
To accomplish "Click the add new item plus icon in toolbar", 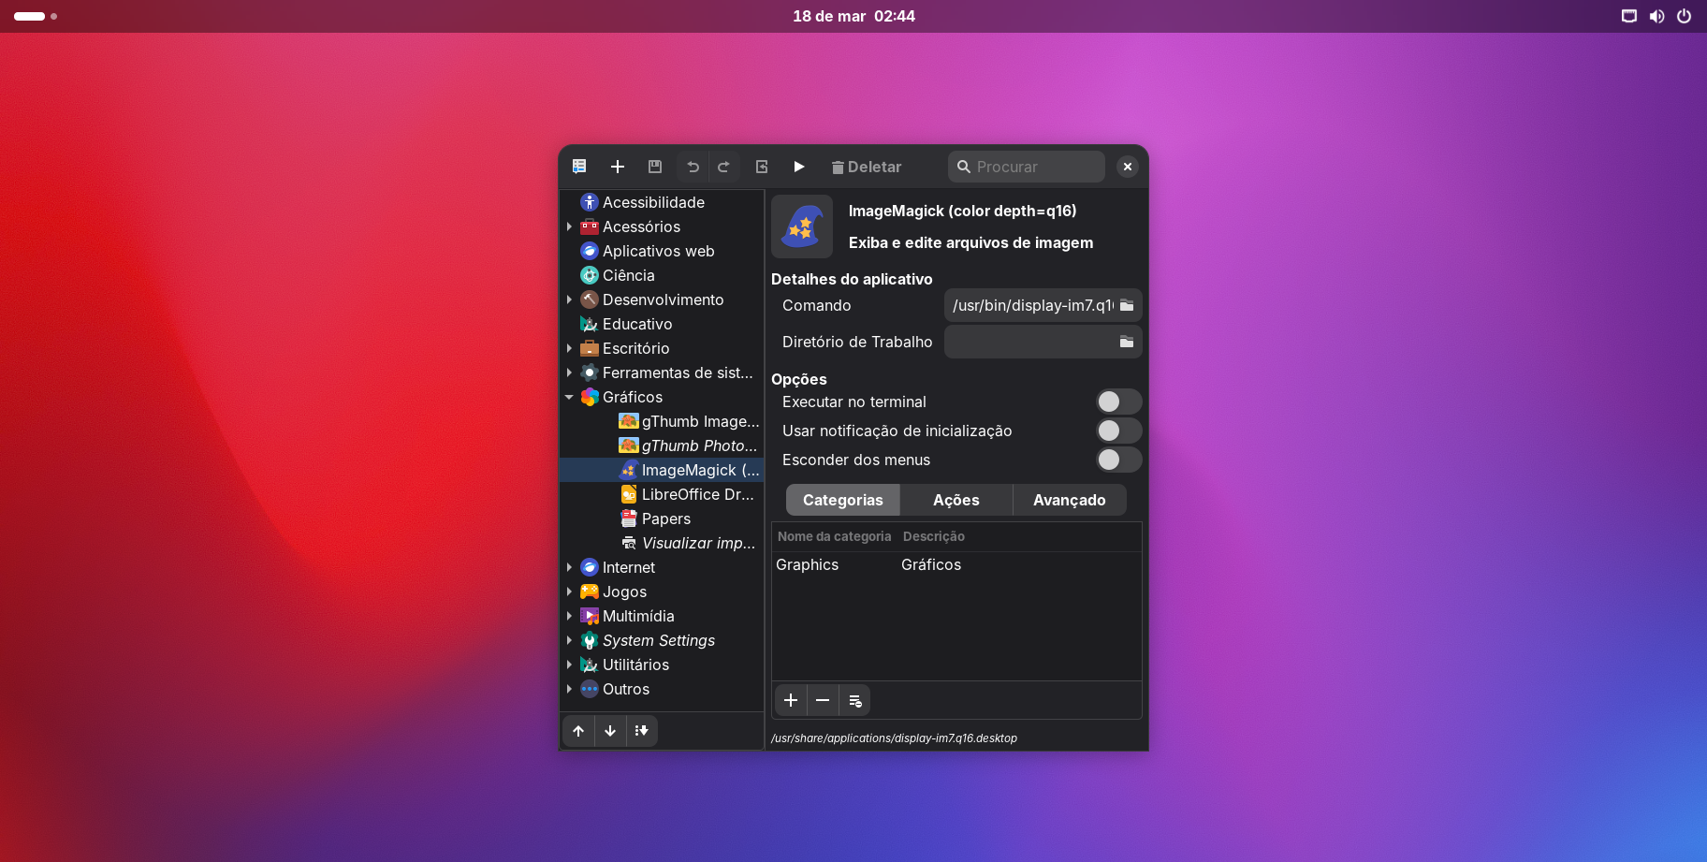I will (618, 167).
